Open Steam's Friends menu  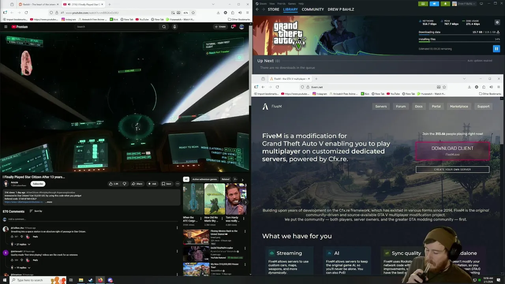pos(281,4)
